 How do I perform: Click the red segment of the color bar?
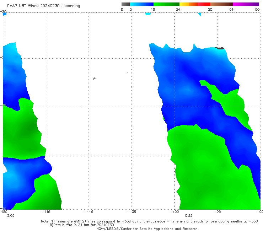(204, 4)
